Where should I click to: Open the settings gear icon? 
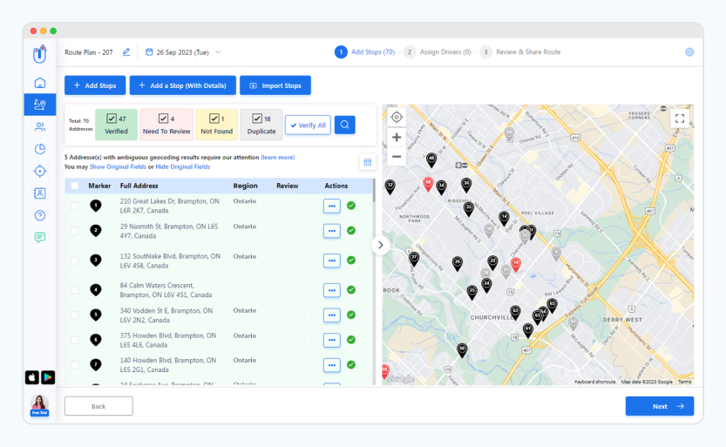[x=689, y=52]
